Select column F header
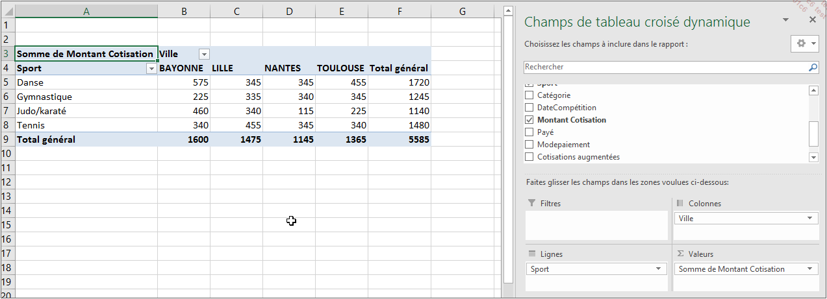Image resolution: width=827 pixels, height=299 pixels. point(400,11)
